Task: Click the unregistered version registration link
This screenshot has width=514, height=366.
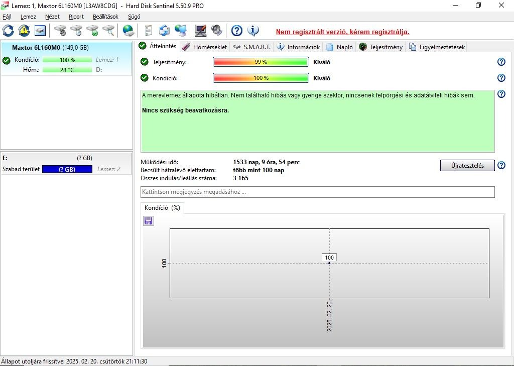Action: pyautogui.click(x=342, y=32)
